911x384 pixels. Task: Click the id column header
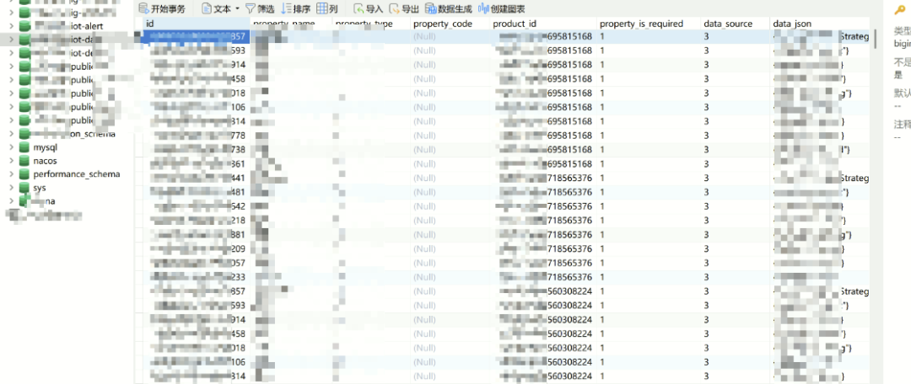click(x=197, y=24)
